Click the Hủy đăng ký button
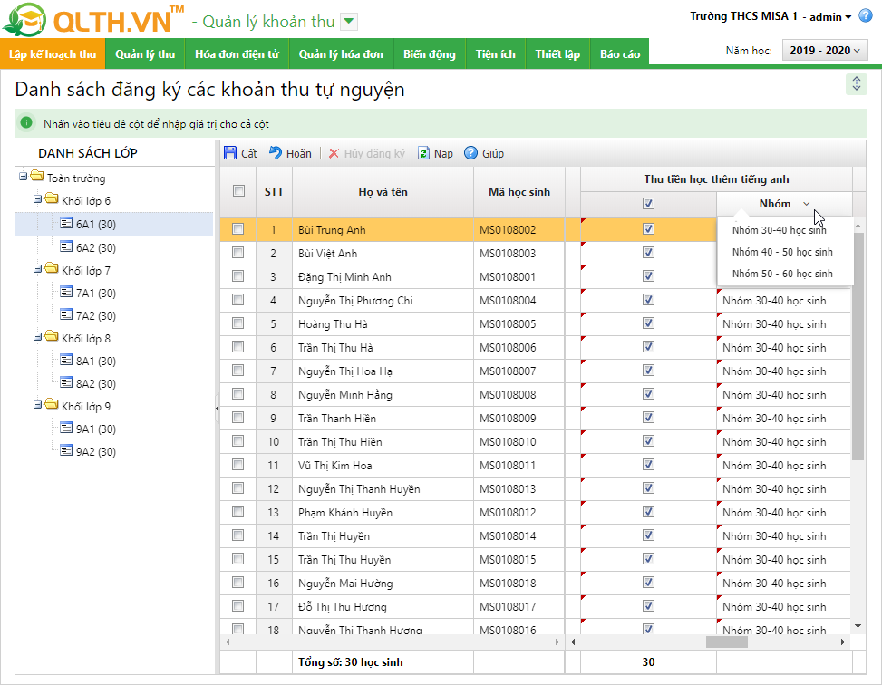This screenshot has height=685, width=882. pos(366,154)
